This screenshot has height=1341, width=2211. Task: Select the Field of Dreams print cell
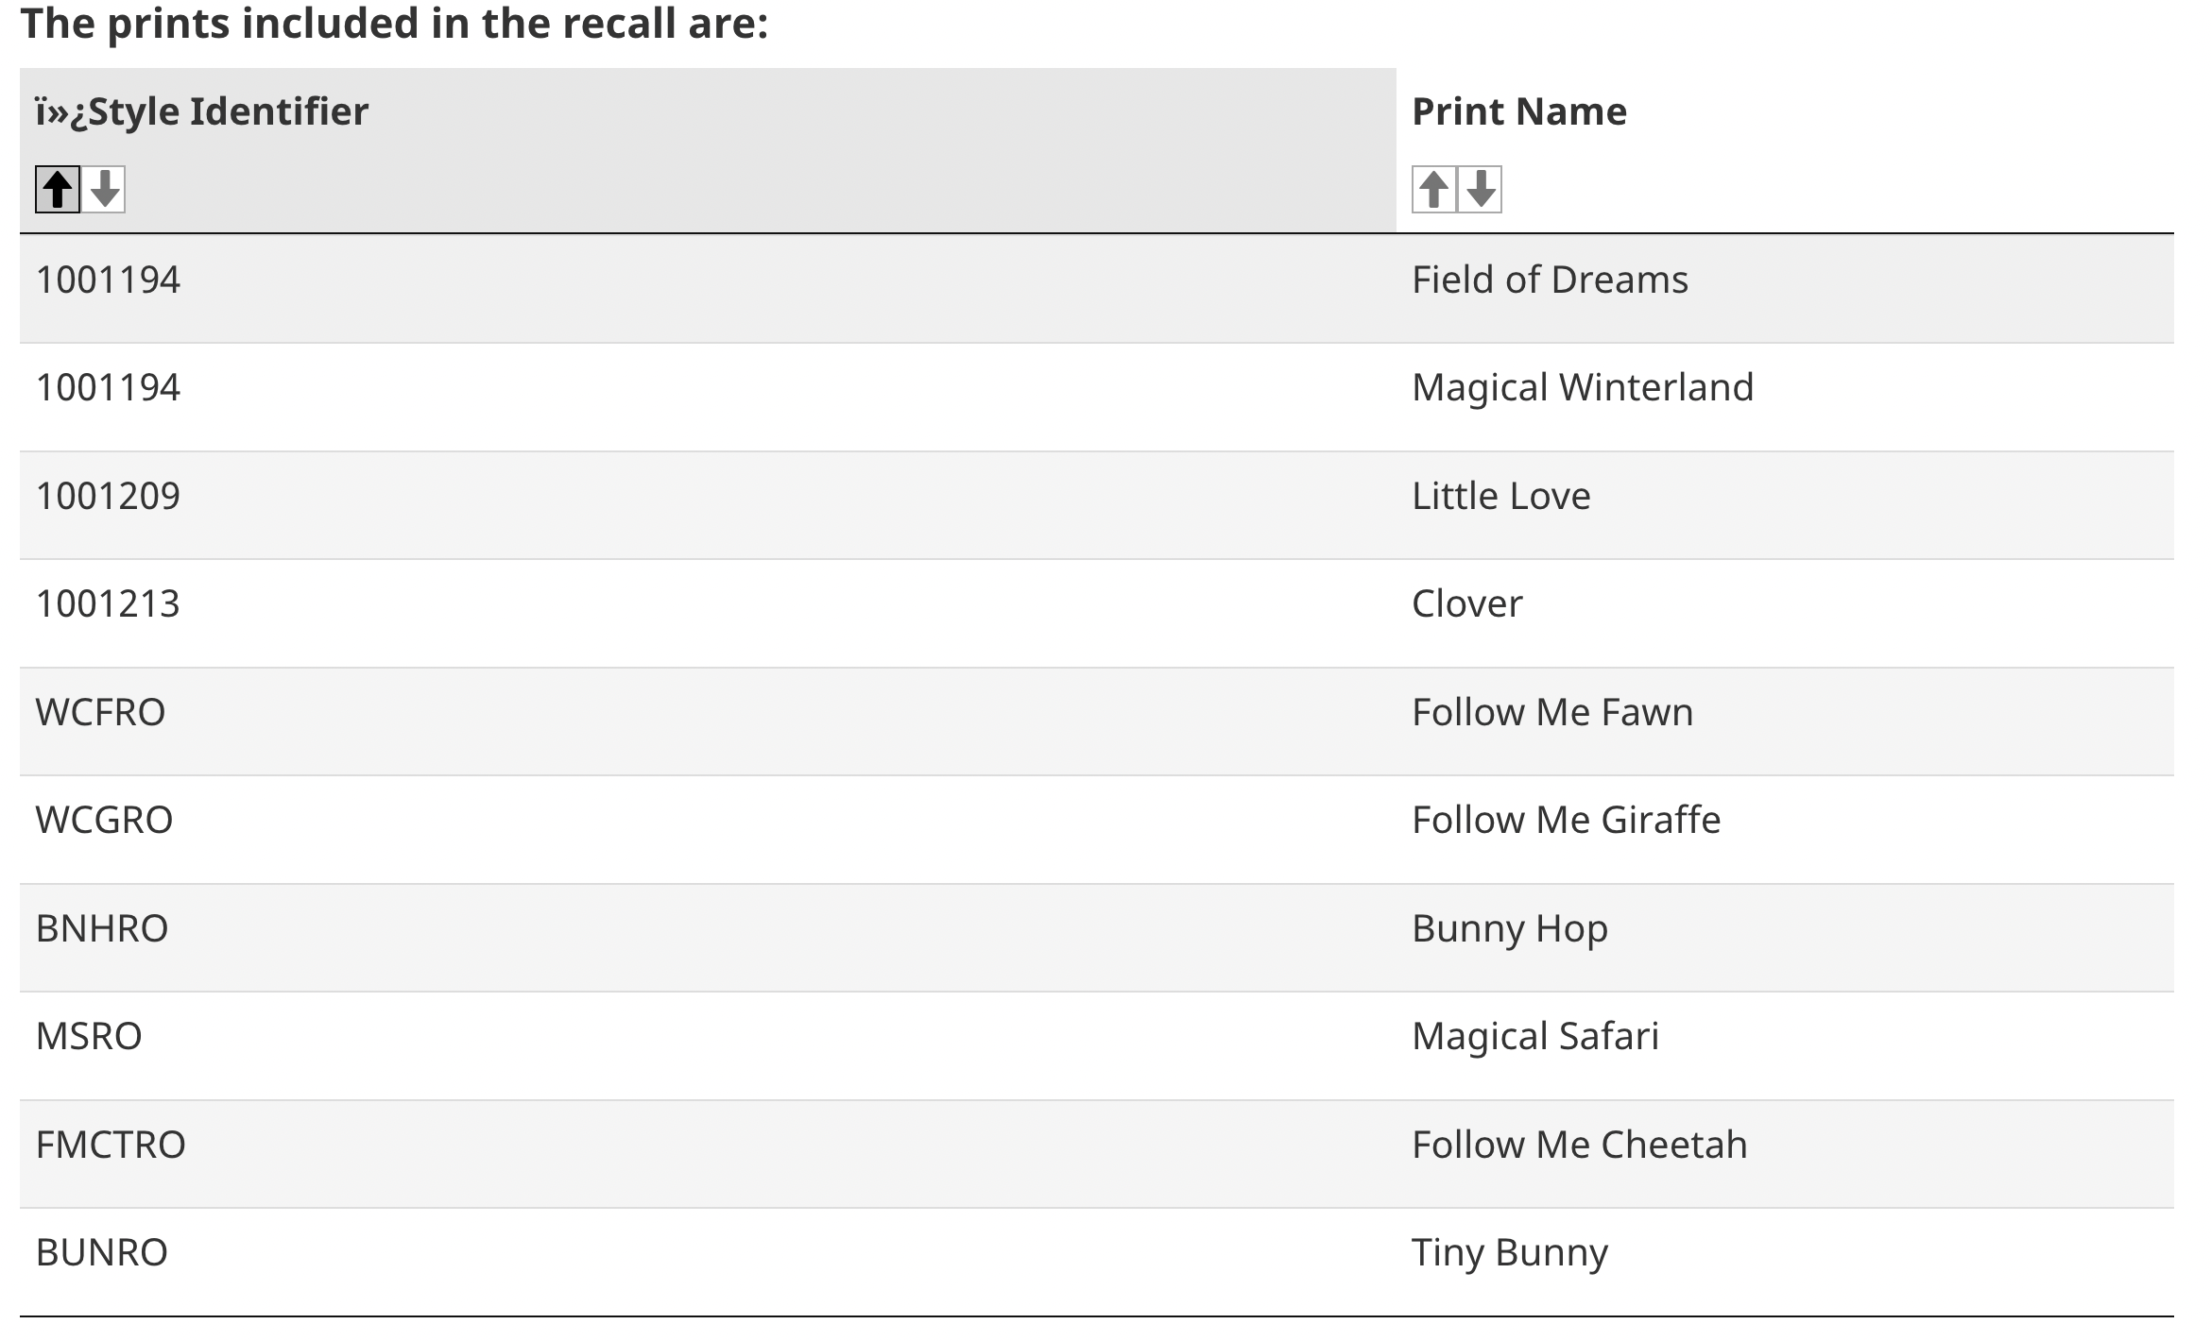coord(1550,280)
